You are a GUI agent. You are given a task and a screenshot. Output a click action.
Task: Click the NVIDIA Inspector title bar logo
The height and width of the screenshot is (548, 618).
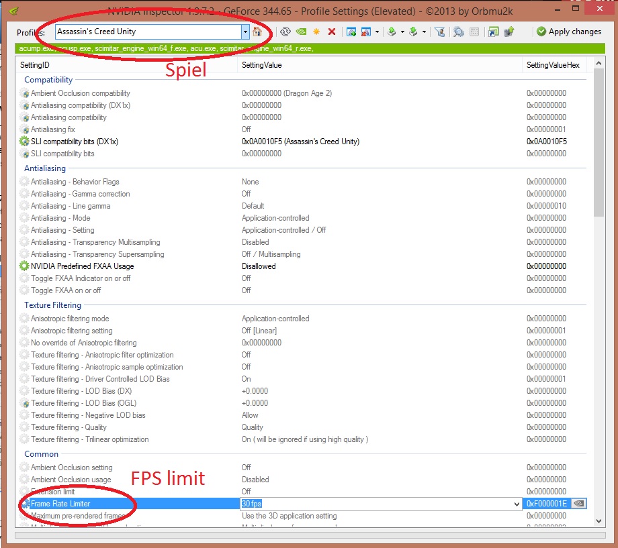(13, 11)
